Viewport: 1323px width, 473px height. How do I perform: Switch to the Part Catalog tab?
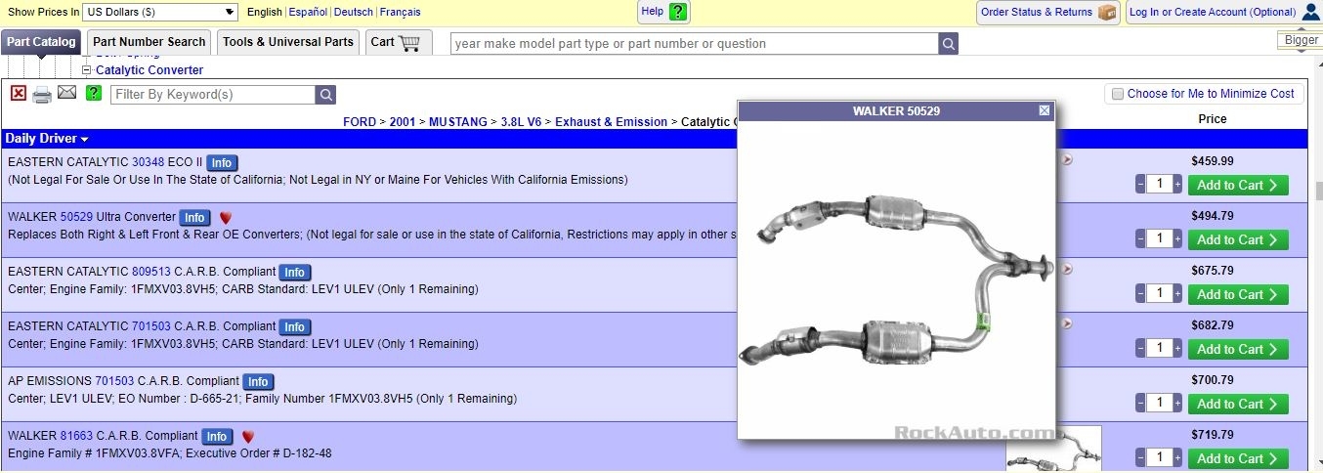(41, 42)
